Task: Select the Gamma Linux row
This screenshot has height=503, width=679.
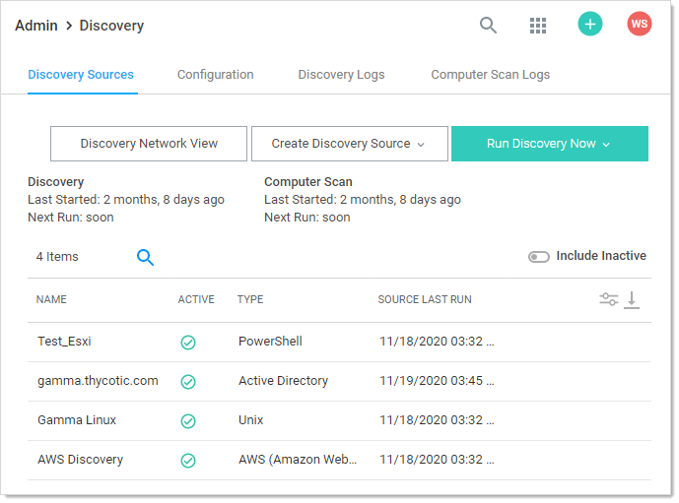Action: pyautogui.click(x=77, y=420)
